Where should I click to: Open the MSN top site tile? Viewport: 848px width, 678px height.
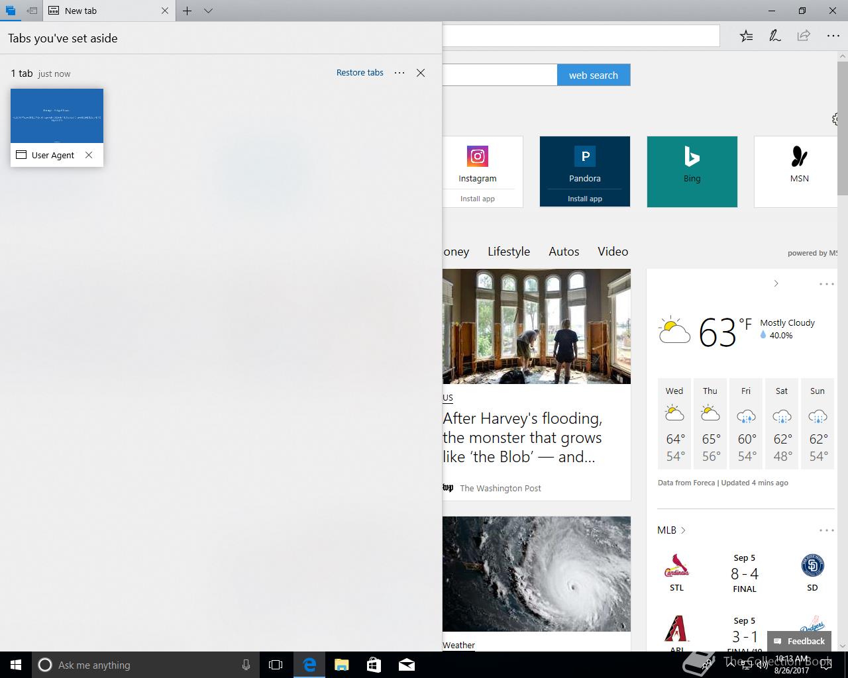click(796, 171)
